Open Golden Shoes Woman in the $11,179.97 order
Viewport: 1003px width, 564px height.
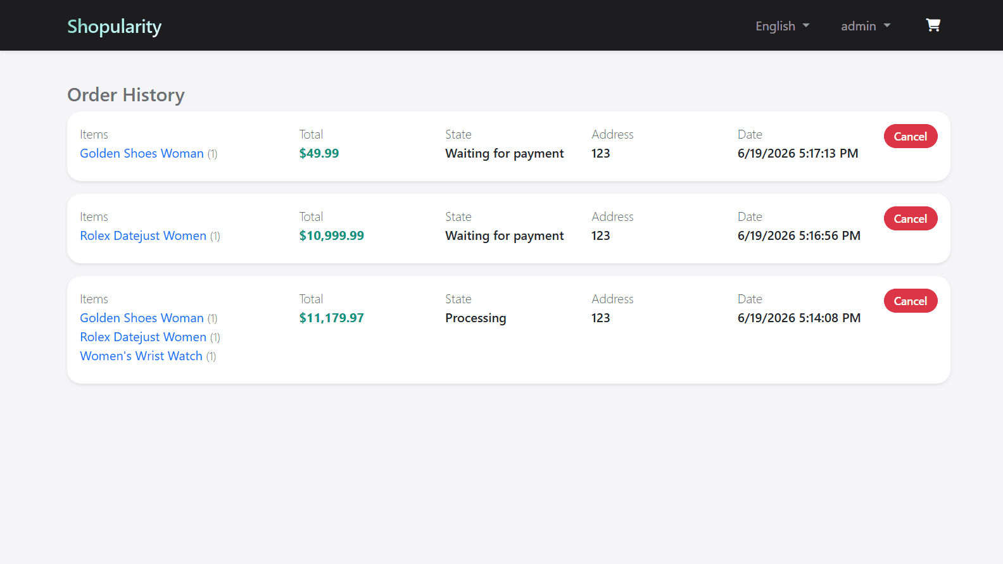[142, 318]
